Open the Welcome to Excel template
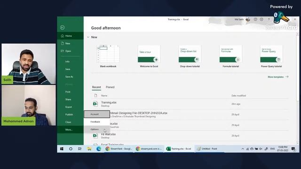 [x=149, y=56]
